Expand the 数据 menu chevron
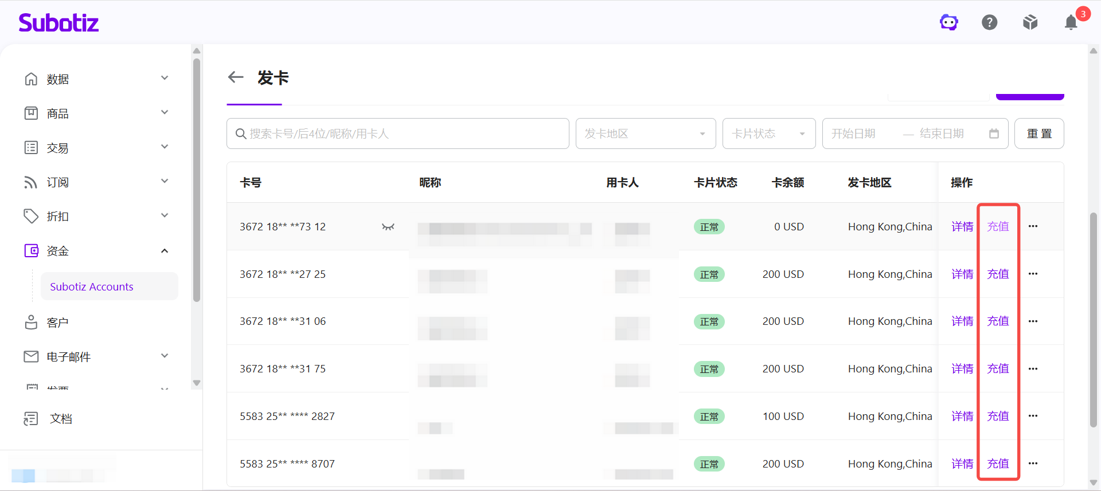Viewport: 1101px width, 491px height. click(165, 78)
